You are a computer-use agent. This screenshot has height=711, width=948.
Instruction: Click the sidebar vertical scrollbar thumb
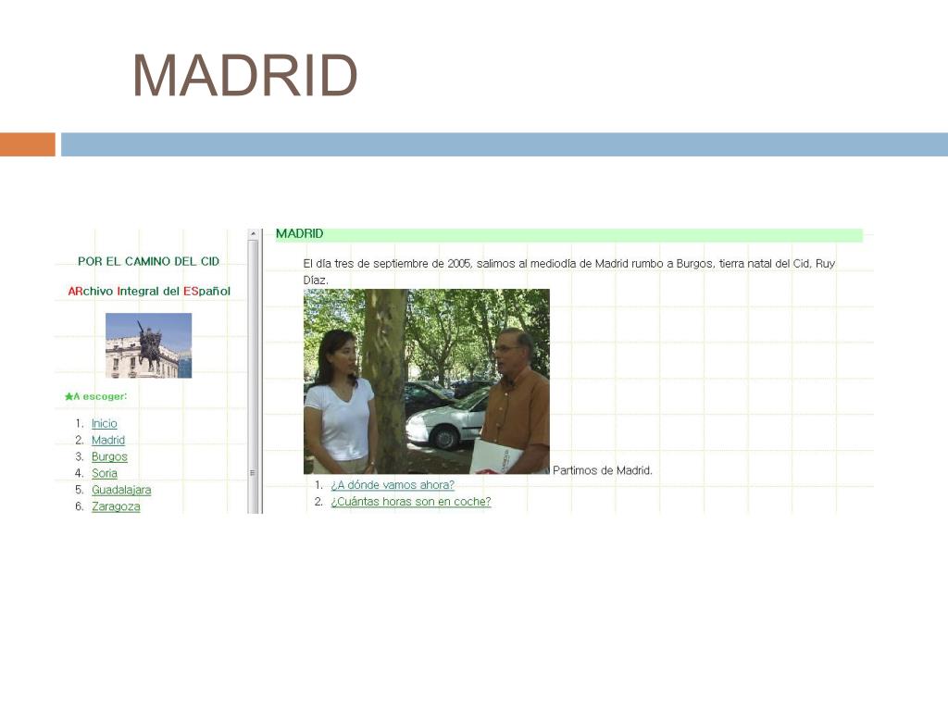pos(254,378)
